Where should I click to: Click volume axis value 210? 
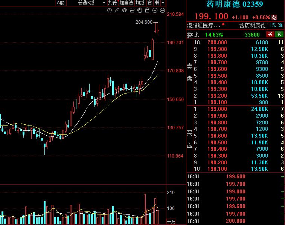coord(171,193)
